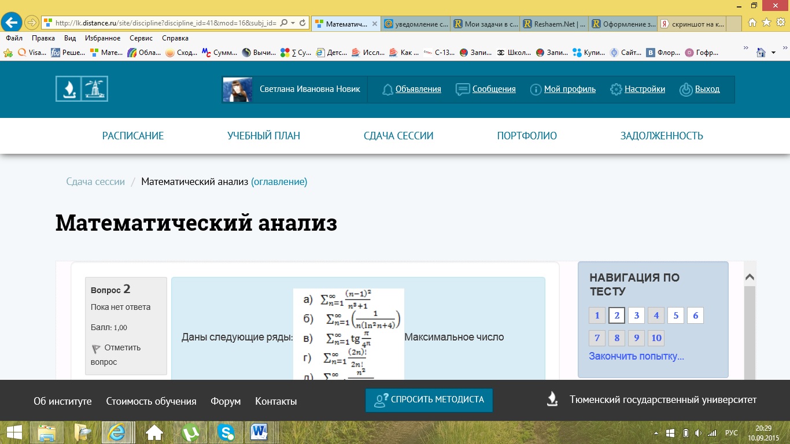Open the Избранное menu
Viewport: 790px width, 444px height.
(x=102, y=38)
